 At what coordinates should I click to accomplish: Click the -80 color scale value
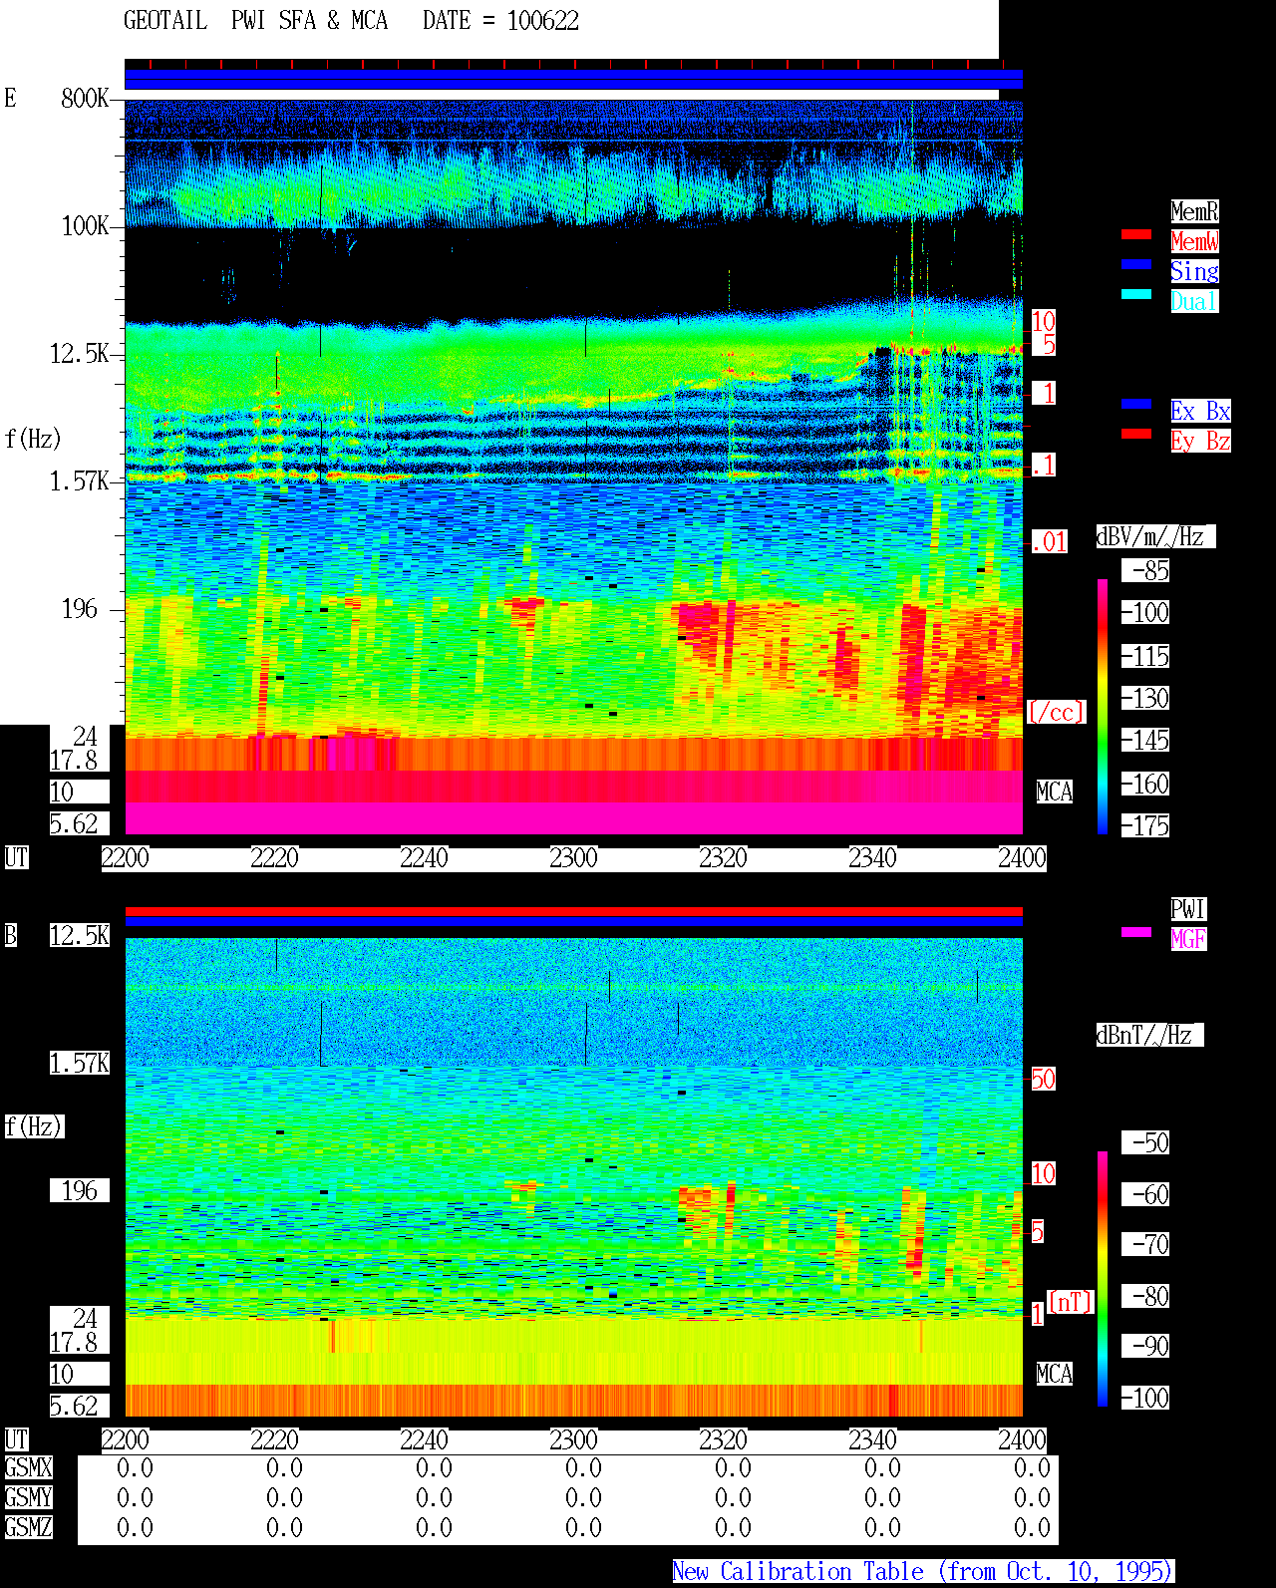click(1146, 1296)
